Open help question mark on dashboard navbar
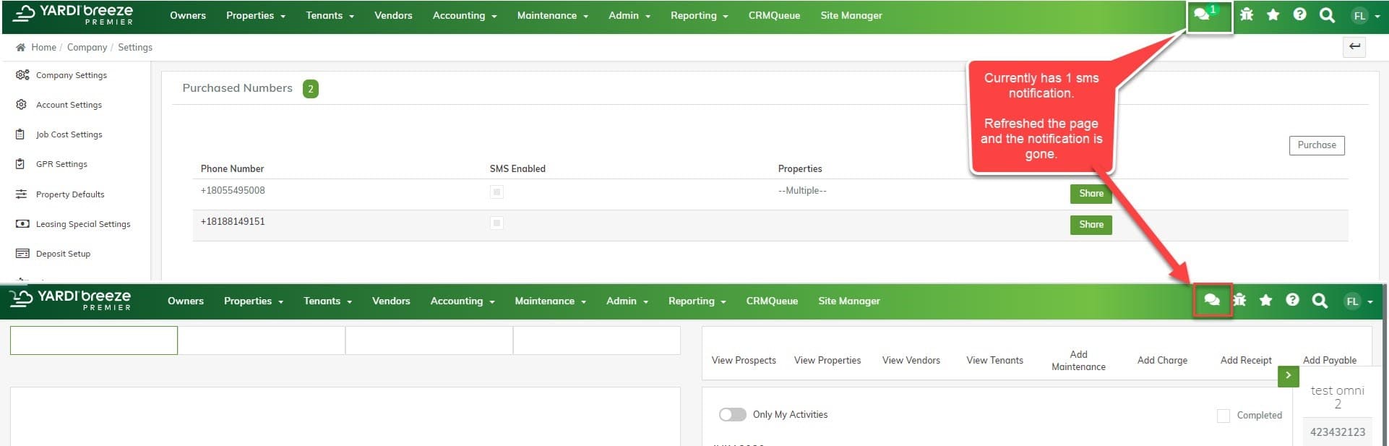Image resolution: width=1389 pixels, height=446 pixels. (1292, 300)
